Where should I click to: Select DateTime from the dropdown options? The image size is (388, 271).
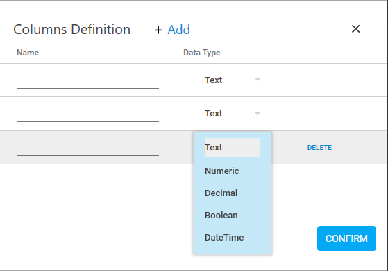224,238
